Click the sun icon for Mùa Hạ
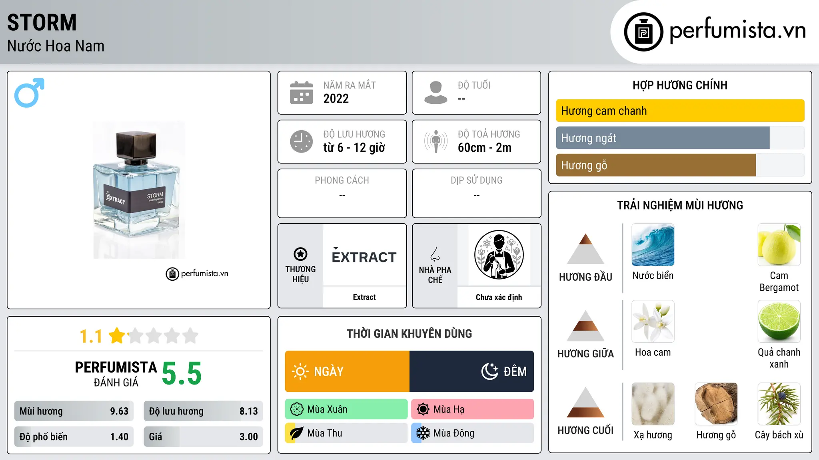 click(x=423, y=409)
